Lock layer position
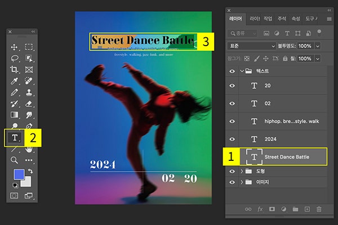The height and width of the screenshot is (225, 338). coord(266,58)
